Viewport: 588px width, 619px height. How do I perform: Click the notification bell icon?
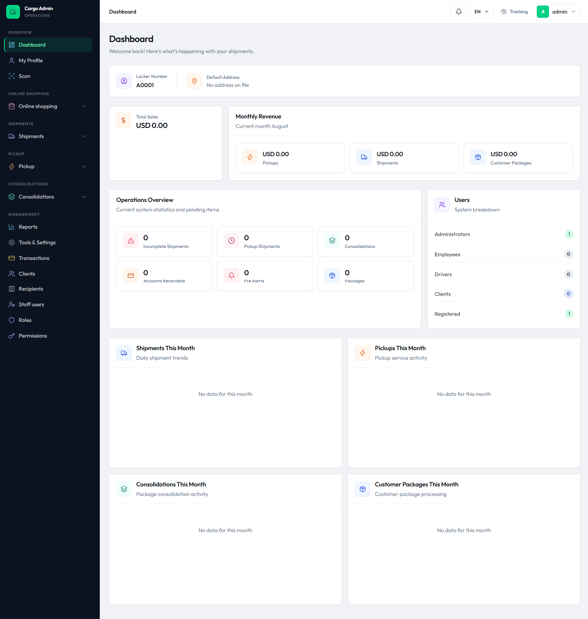point(458,12)
